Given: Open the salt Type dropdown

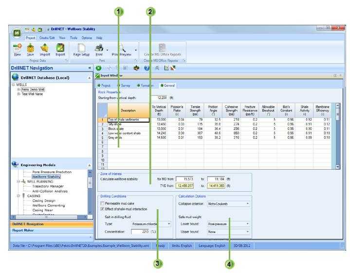Looking at the screenshot, I should [x=169, y=224].
